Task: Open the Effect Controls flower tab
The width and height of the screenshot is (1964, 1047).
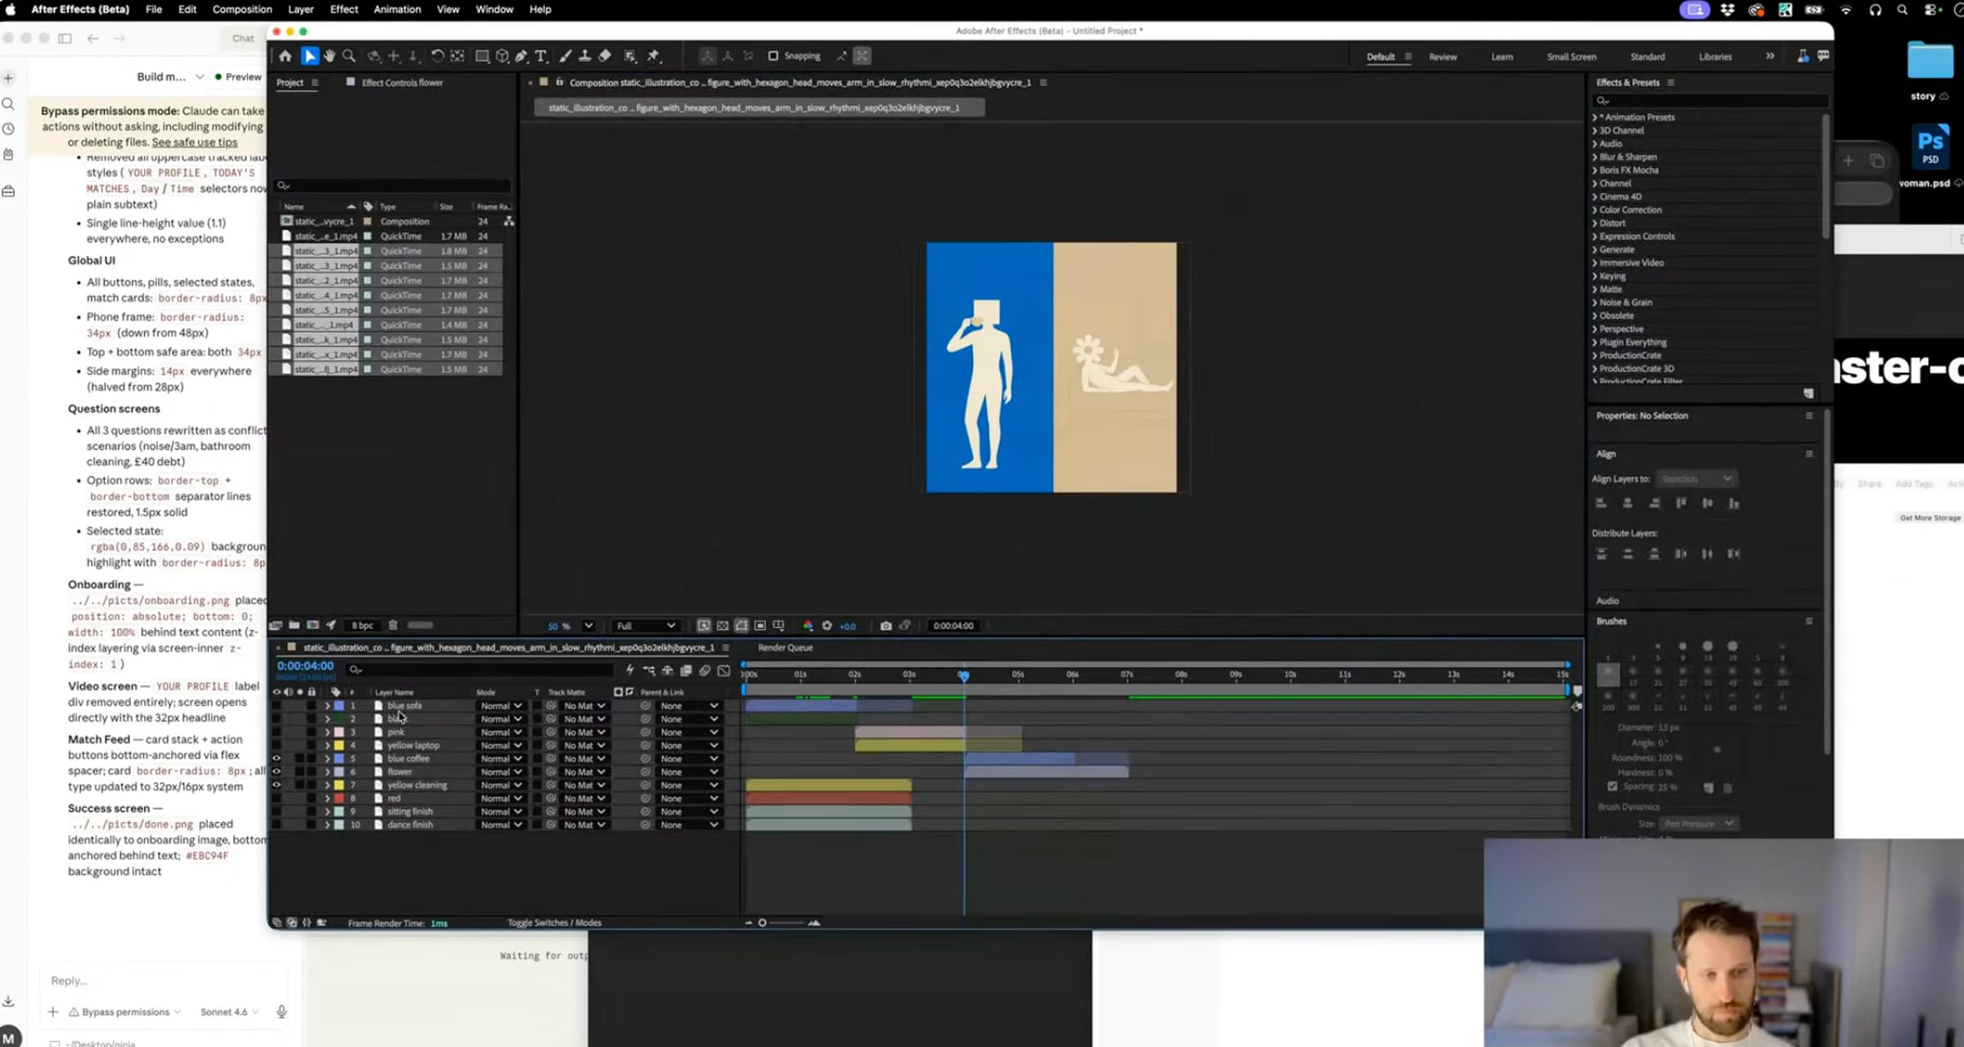Action: 402,83
